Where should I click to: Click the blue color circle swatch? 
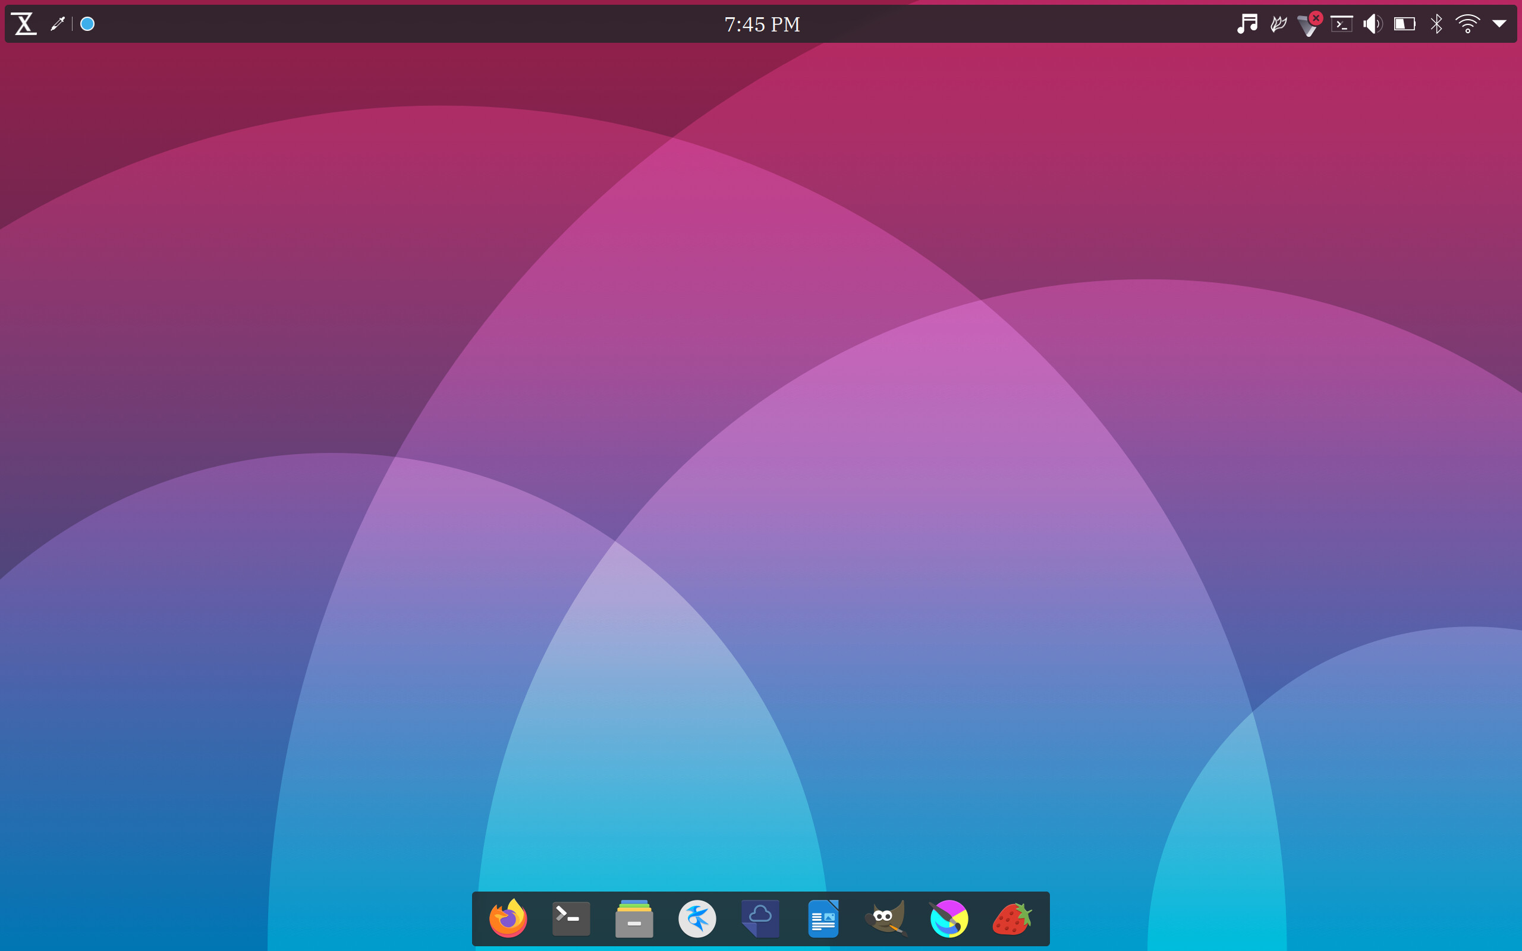(x=87, y=24)
